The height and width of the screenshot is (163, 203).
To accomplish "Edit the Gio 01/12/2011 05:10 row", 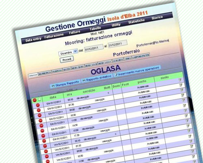I will click(x=180, y=80).
